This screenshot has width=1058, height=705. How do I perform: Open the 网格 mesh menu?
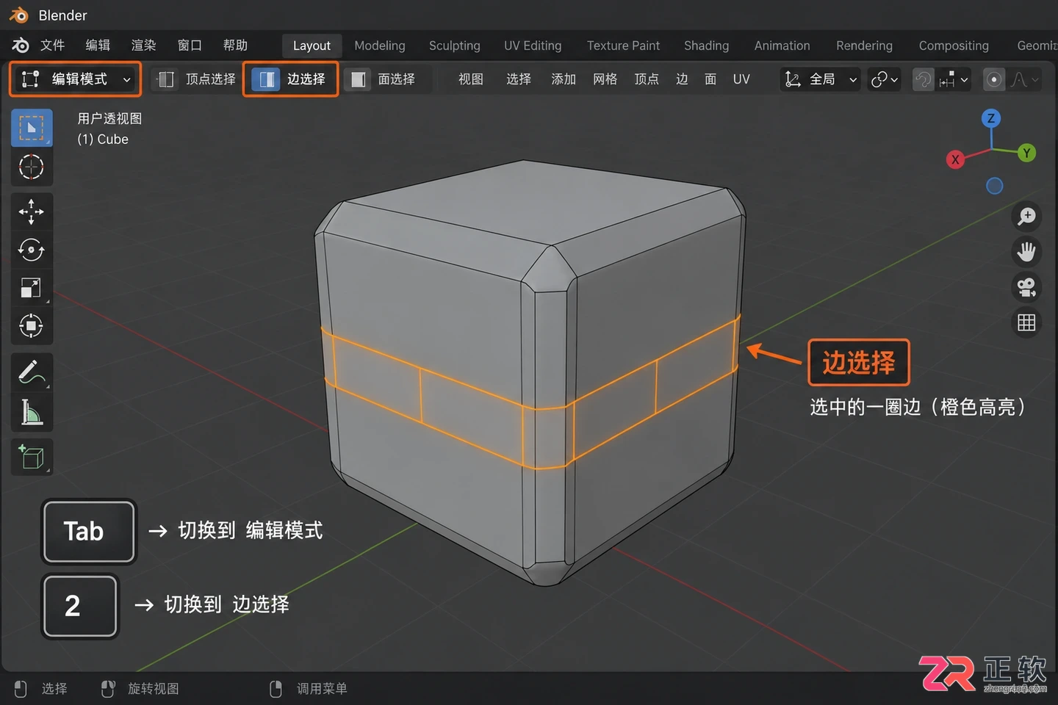point(605,79)
